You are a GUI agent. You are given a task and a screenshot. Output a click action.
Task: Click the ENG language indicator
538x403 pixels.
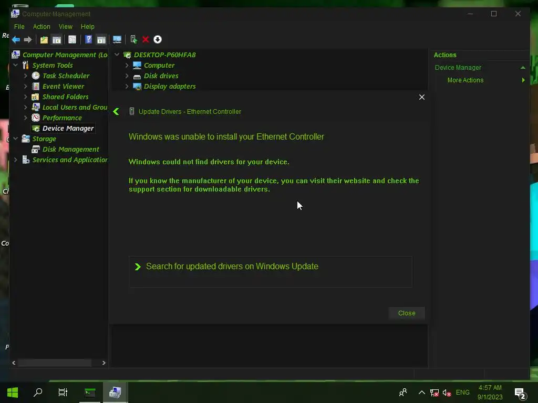462,393
